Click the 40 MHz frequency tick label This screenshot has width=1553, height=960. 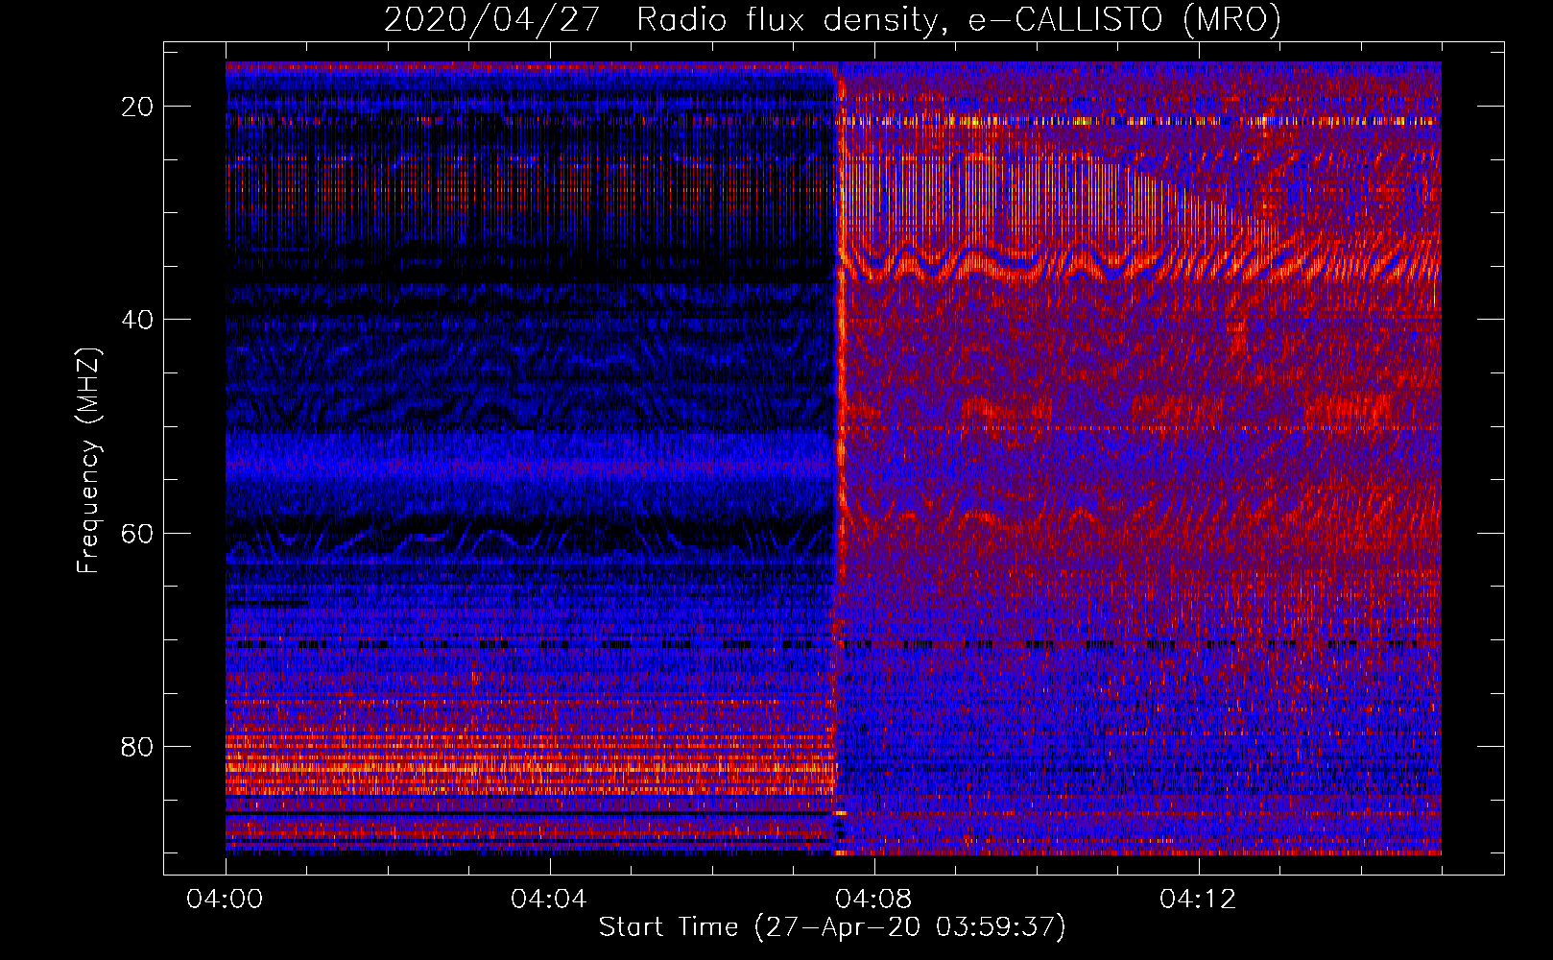137,320
